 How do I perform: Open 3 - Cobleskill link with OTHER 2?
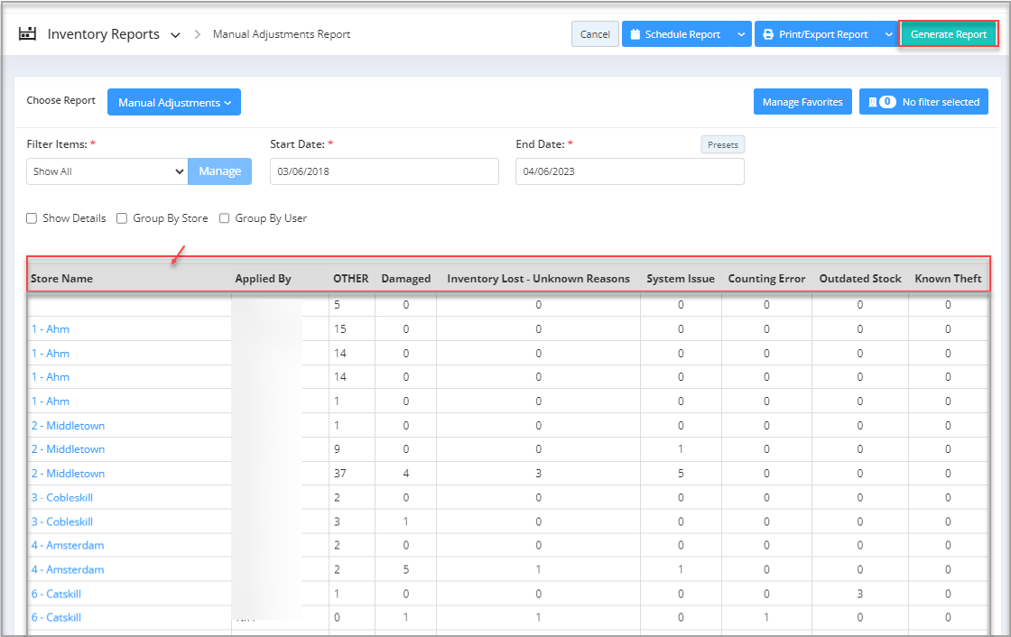point(62,498)
